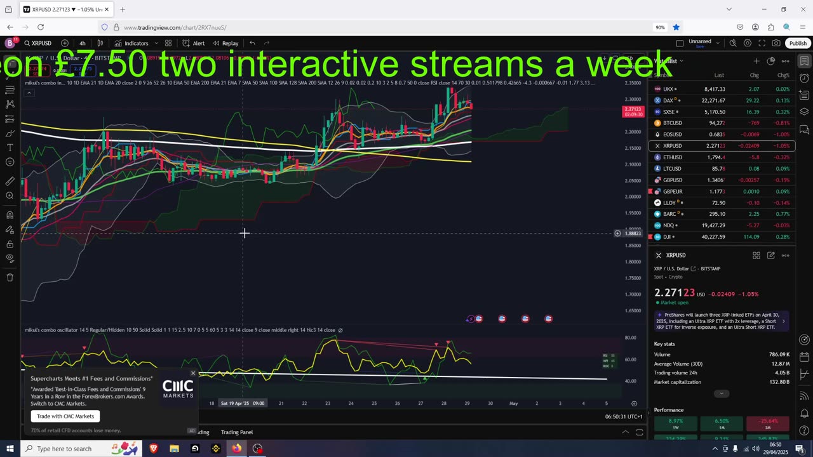Screen dimensions: 813x457
Task: Open the Unnamed layout dropdown arrow
Action: click(x=718, y=43)
